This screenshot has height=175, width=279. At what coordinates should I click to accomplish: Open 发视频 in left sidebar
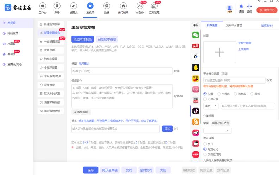17,23
